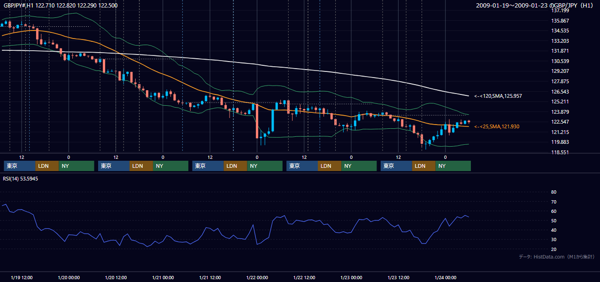Screen dimensions: 600x282
Task: Click the 126.543 price axis value
Action: click(560, 92)
